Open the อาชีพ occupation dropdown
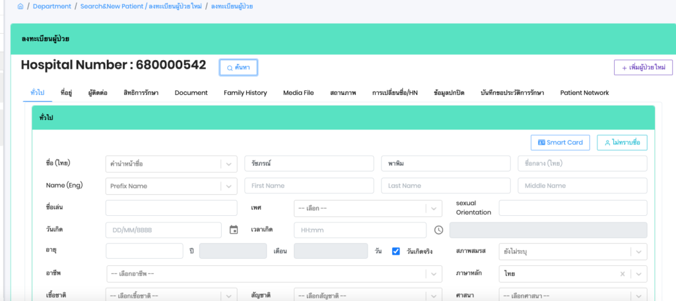This screenshot has width=676, height=301. click(433, 273)
